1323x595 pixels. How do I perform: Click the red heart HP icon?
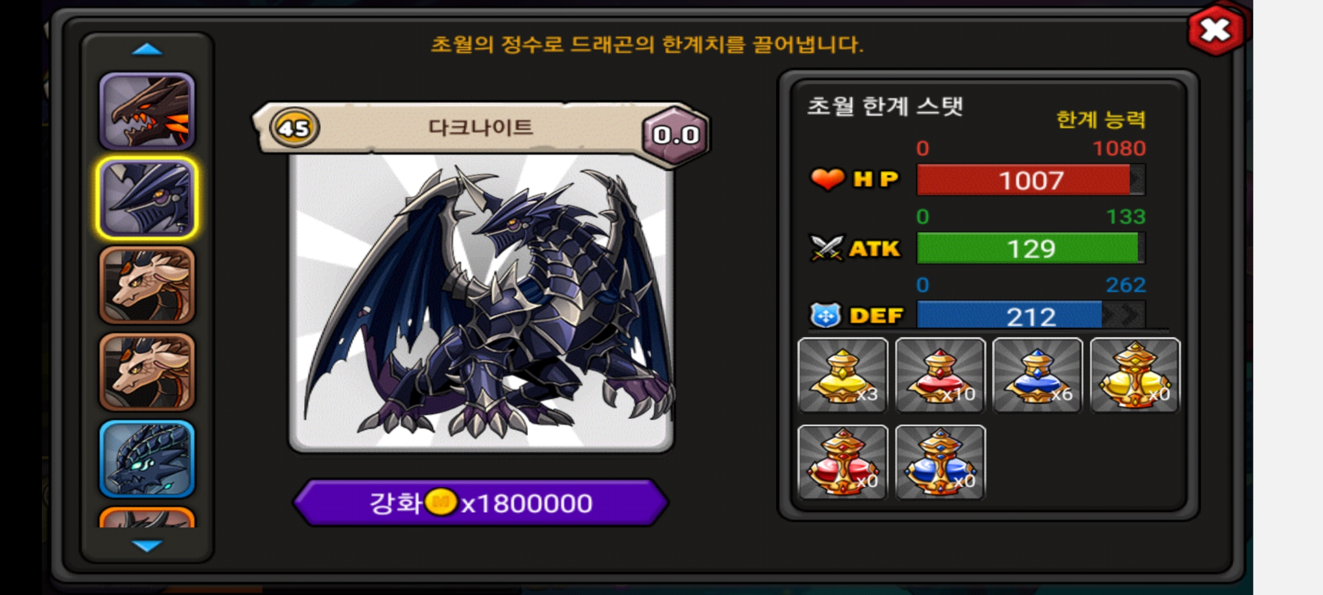(x=827, y=179)
